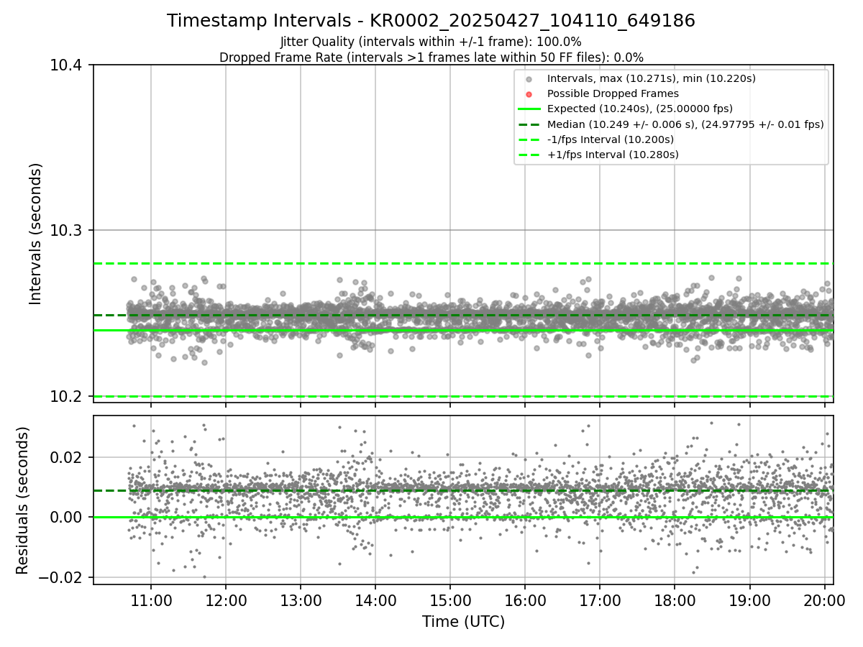Click legend entry starting with 'Median (10.249'
The height and width of the screenshot is (647, 863).
pos(685,124)
